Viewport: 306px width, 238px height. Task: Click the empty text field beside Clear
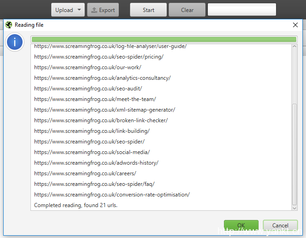point(241,10)
